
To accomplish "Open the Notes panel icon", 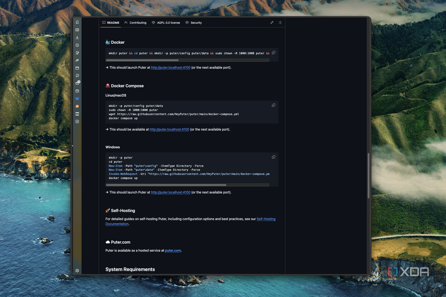I will tap(77, 53).
